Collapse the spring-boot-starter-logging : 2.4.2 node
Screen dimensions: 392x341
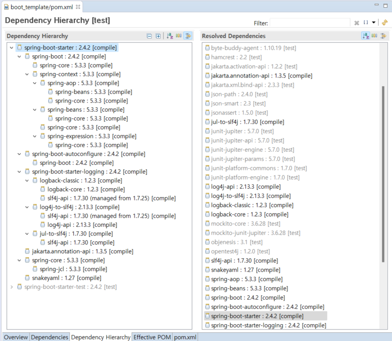(x=19, y=171)
